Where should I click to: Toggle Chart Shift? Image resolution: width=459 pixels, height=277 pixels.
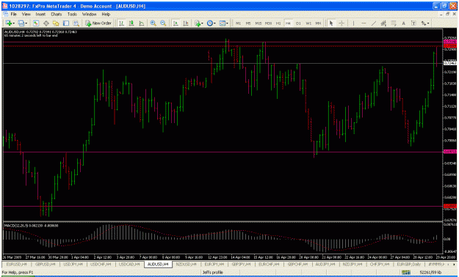coord(186,23)
